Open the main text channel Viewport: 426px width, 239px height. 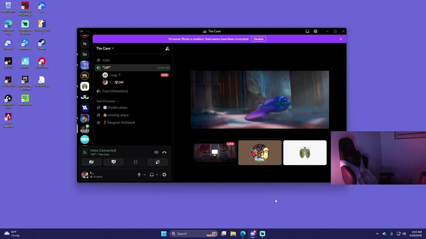(132, 60)
